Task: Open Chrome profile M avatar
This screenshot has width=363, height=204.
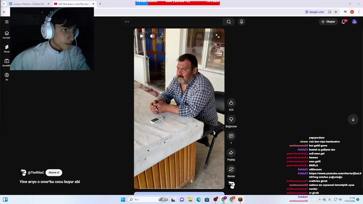Action: tap(352, 12)
